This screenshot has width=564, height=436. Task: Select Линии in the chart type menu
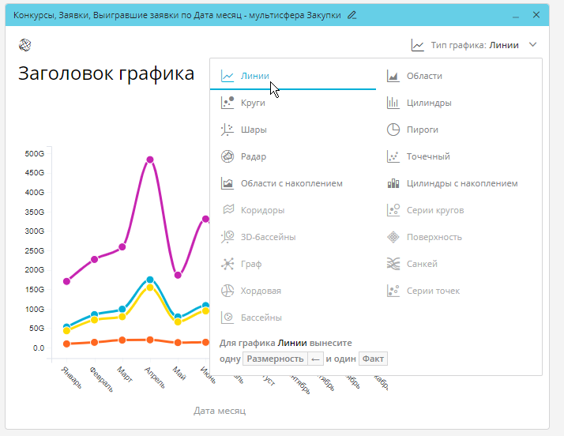coord(254,76)
